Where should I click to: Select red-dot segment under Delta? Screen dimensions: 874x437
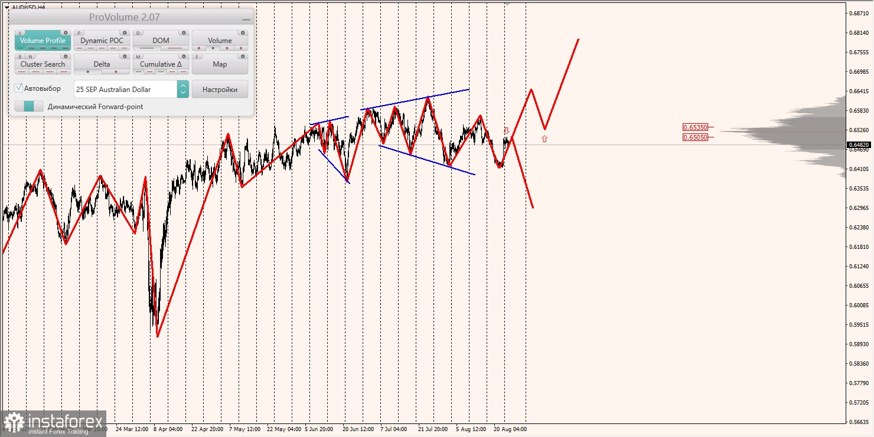tap(116, 71)
